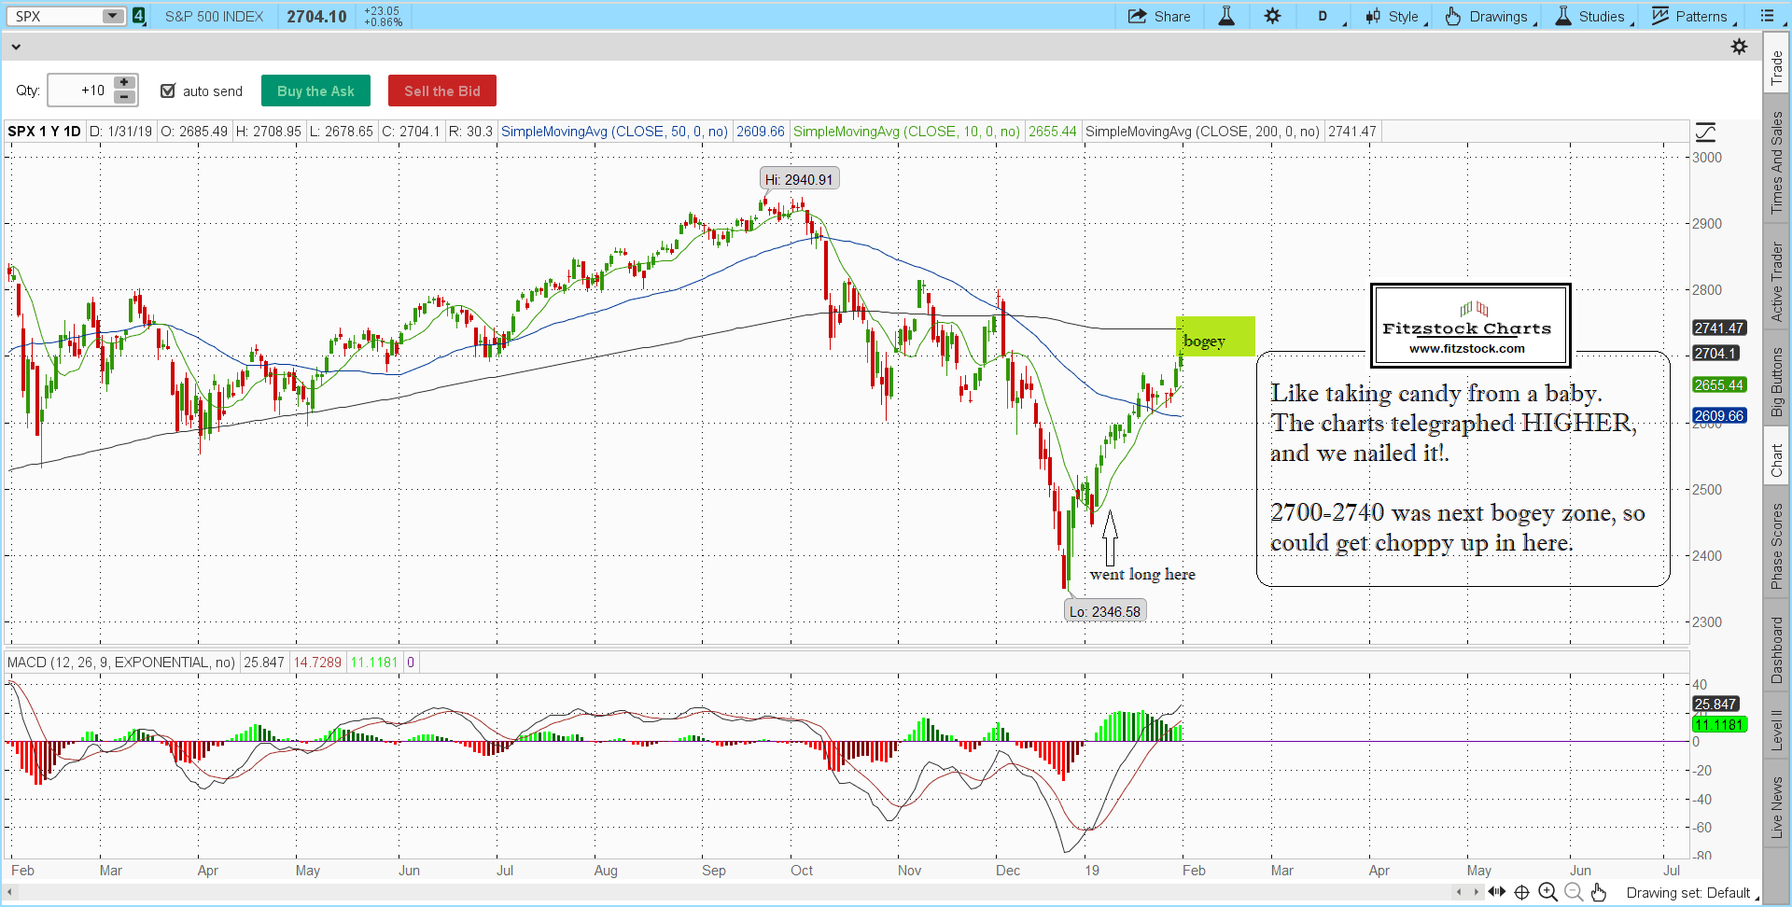Viewport: 1792px width, 907px height.
Task: Uncheck the auto send checkbox
Action: [168, 91]
